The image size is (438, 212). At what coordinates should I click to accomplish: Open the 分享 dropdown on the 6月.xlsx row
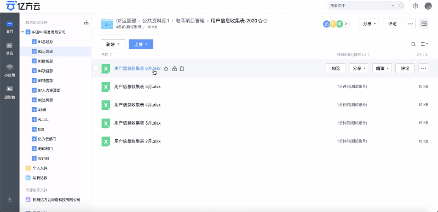coord(359,68)
